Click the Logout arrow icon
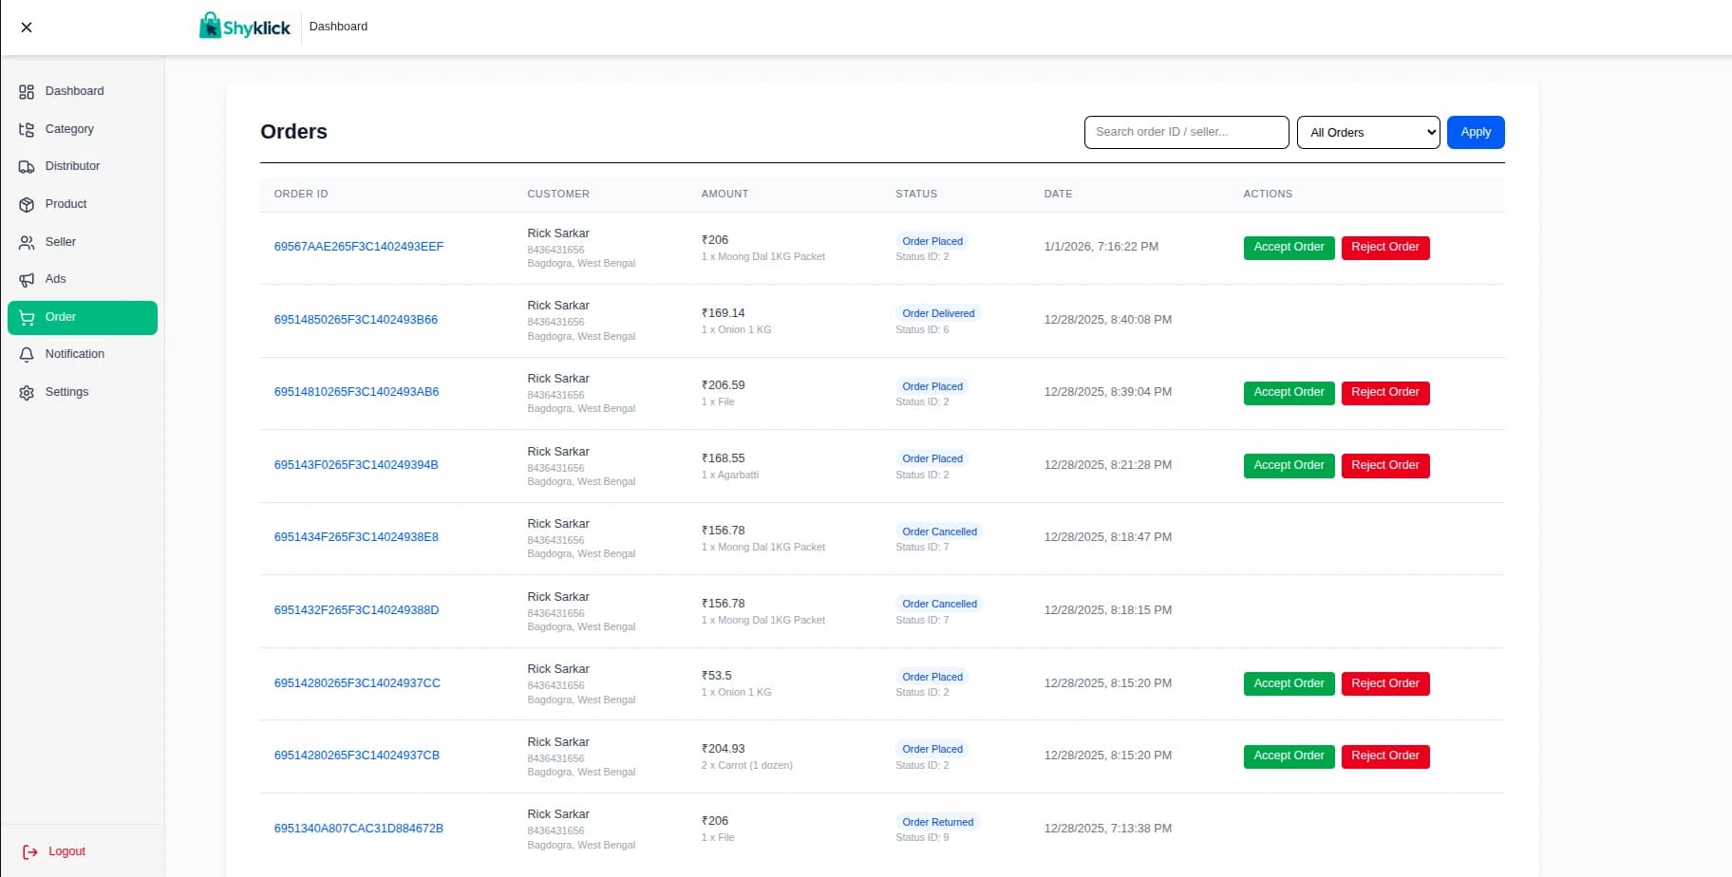This screenshot has height=877, width=1732. coord(30,852)
